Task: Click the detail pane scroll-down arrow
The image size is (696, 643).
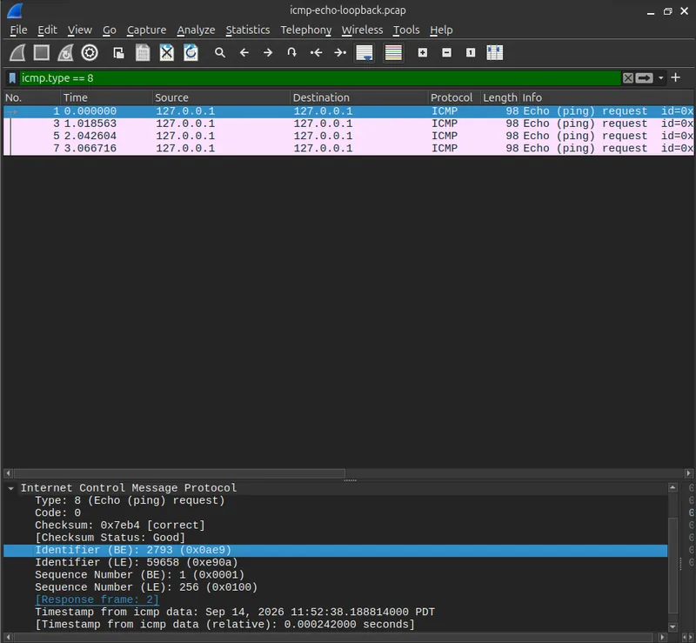Action: [x=673, y=626]
